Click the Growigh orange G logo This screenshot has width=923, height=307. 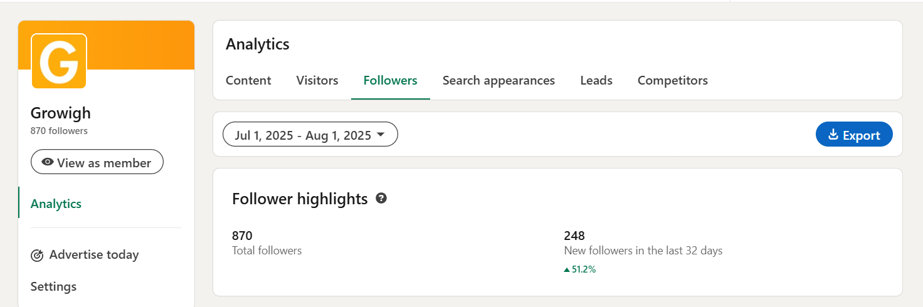58,61
